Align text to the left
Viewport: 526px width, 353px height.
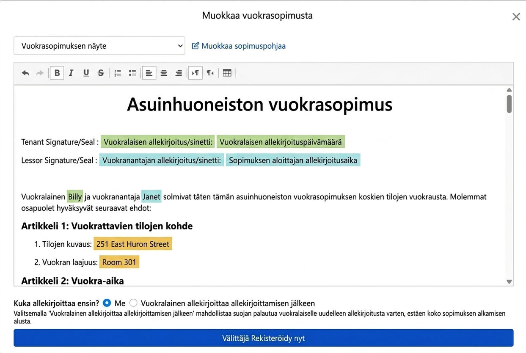click(149, 73)
